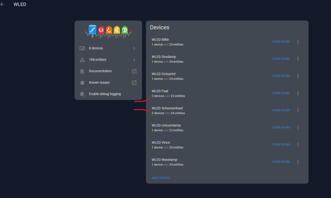The height and width of the screenshot is (198, 331).
Task: Open '24 entities' link under WLED Dinolamp
Action: click(176, 62)
